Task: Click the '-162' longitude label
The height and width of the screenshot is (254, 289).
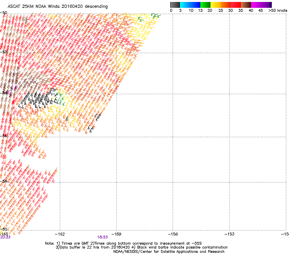Action: click(x=60, y=234)
